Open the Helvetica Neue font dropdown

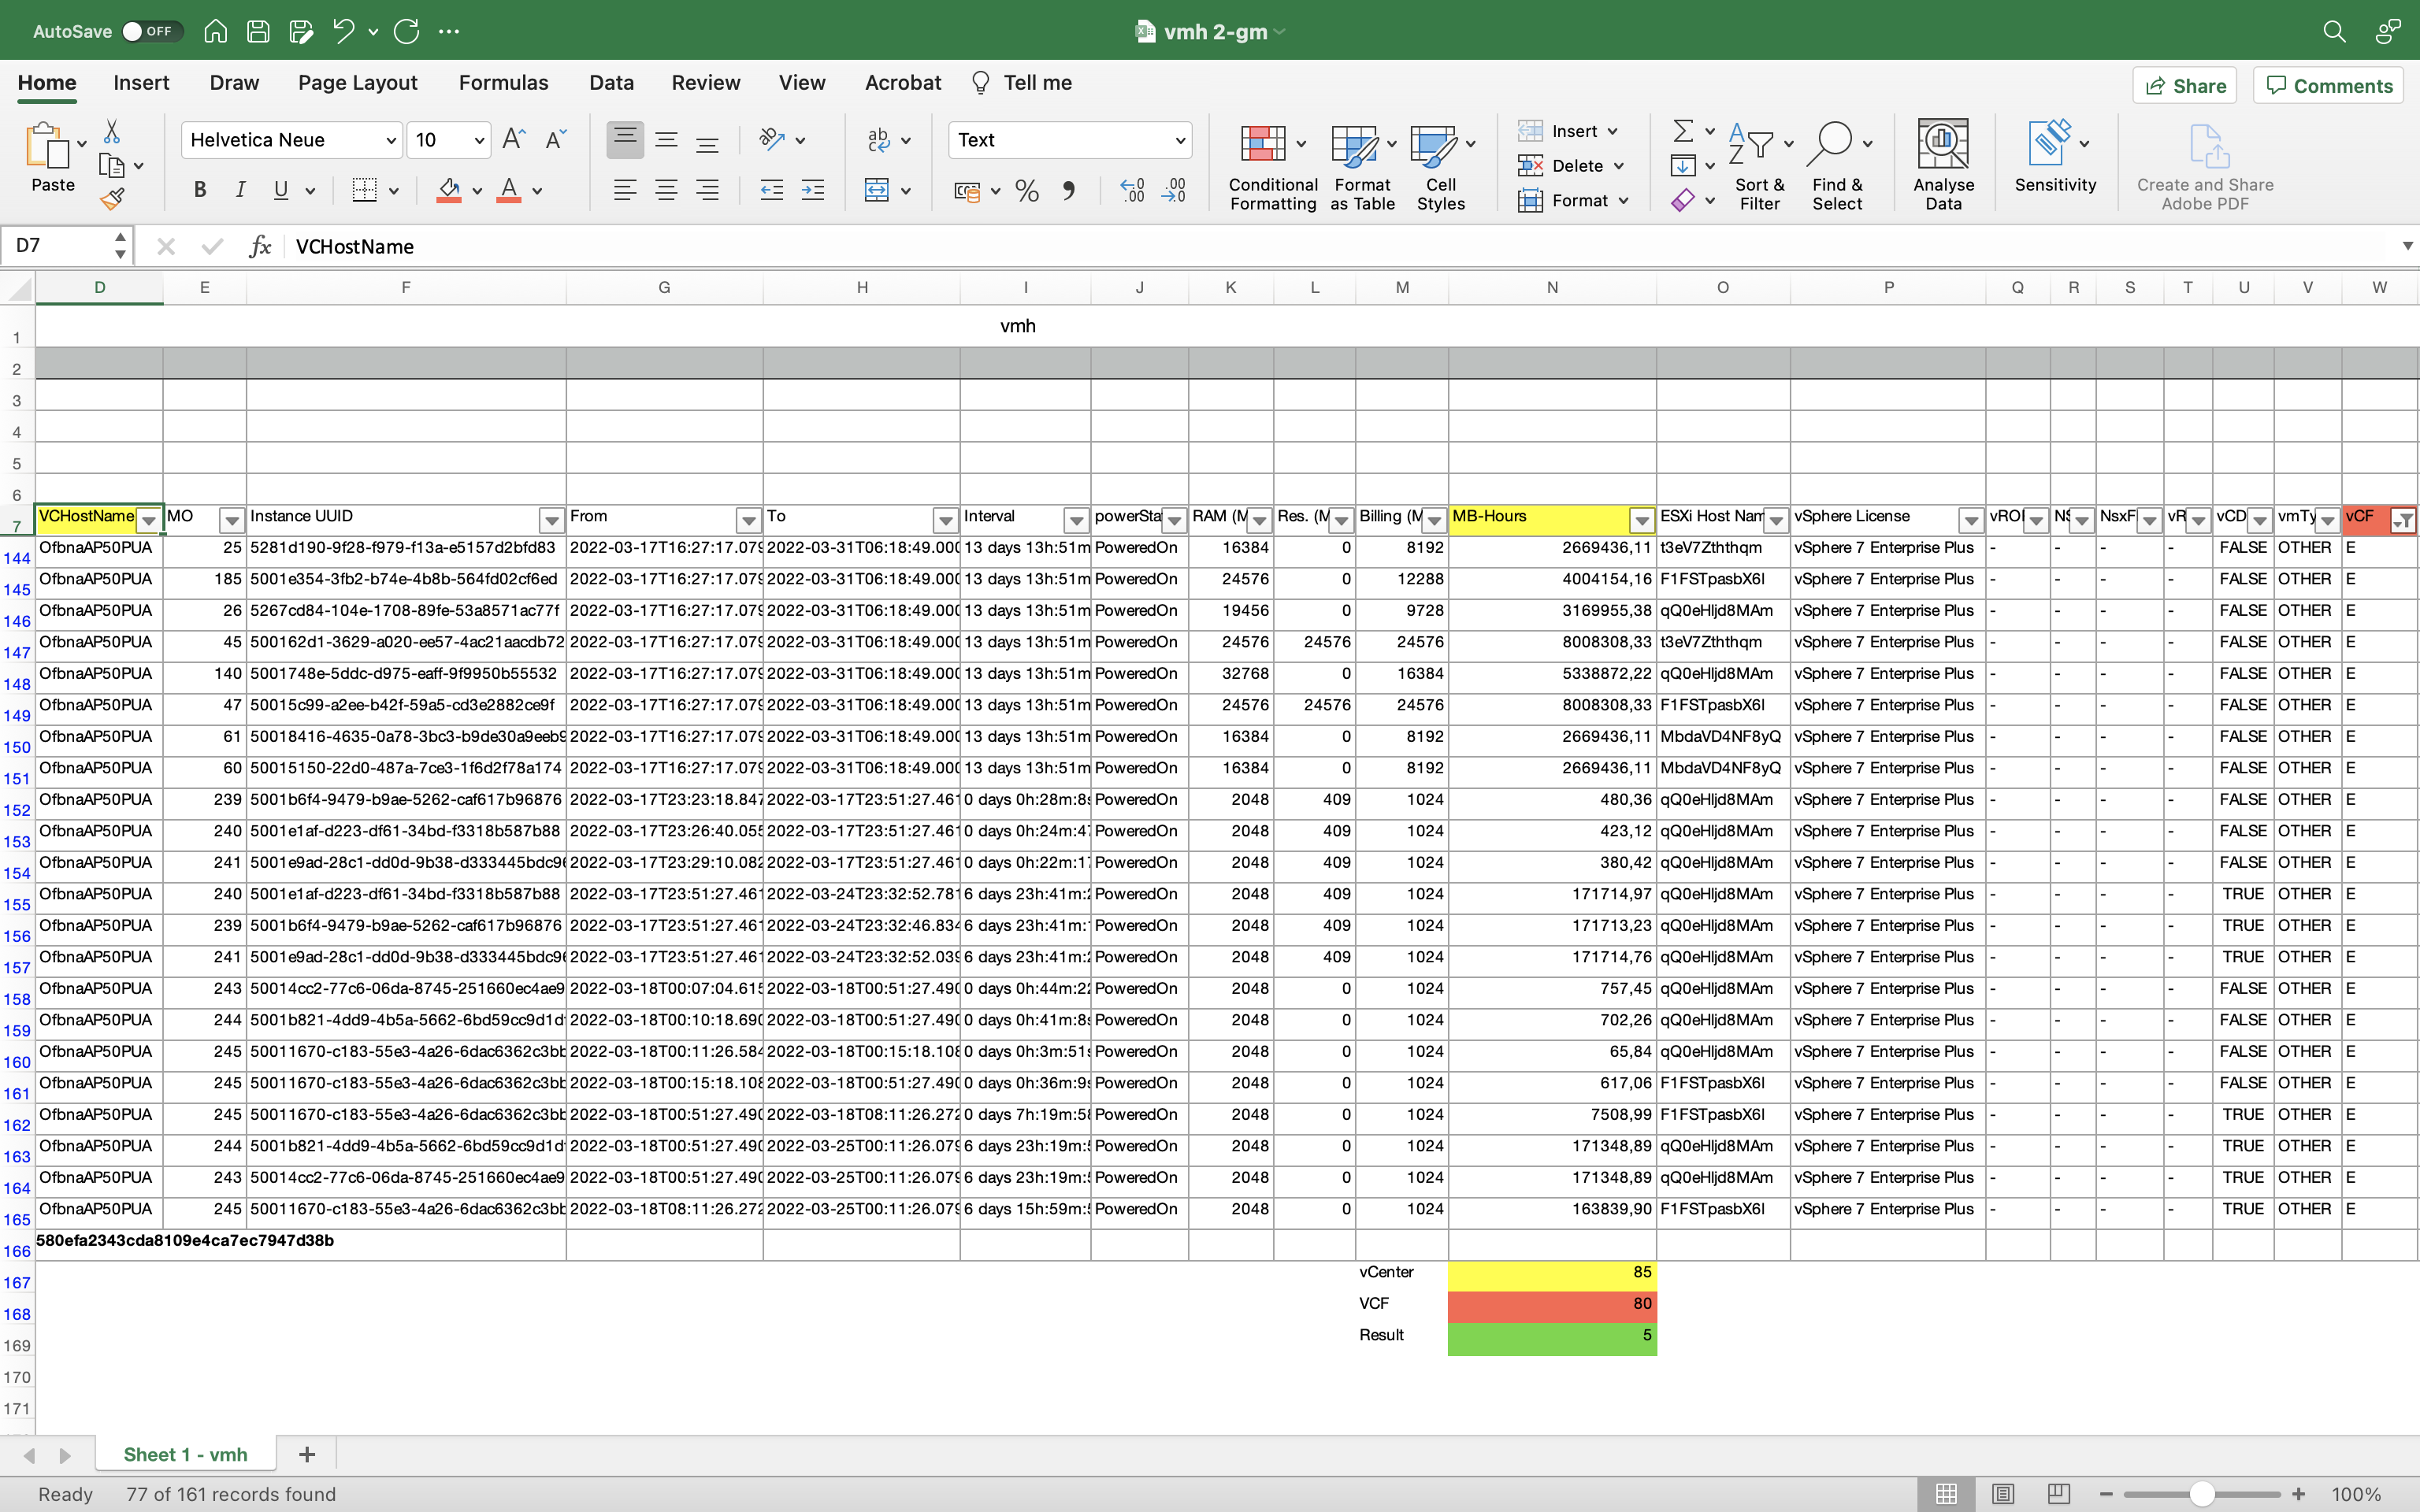point(391,140)
